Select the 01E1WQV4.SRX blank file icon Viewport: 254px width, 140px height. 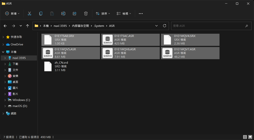(167, 39)
